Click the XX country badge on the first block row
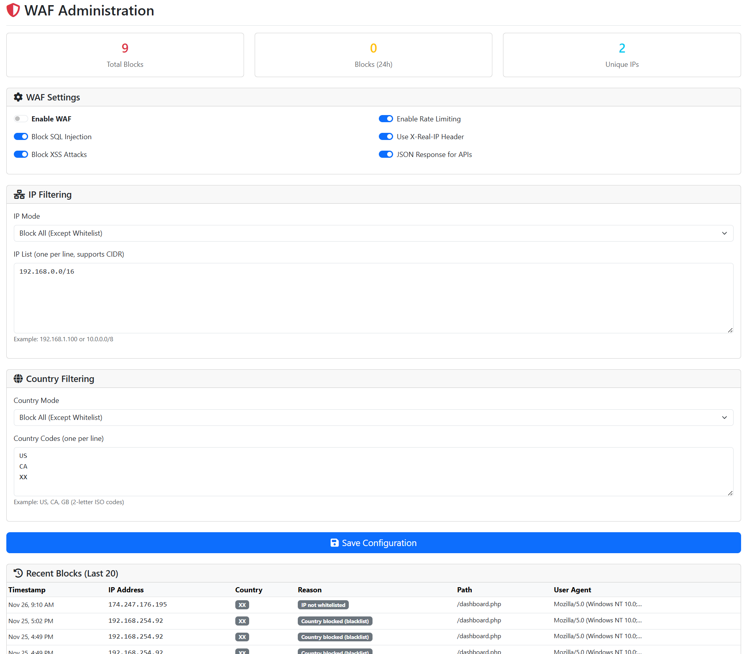Viewport: 749px width, 654px height. point(242,605)
